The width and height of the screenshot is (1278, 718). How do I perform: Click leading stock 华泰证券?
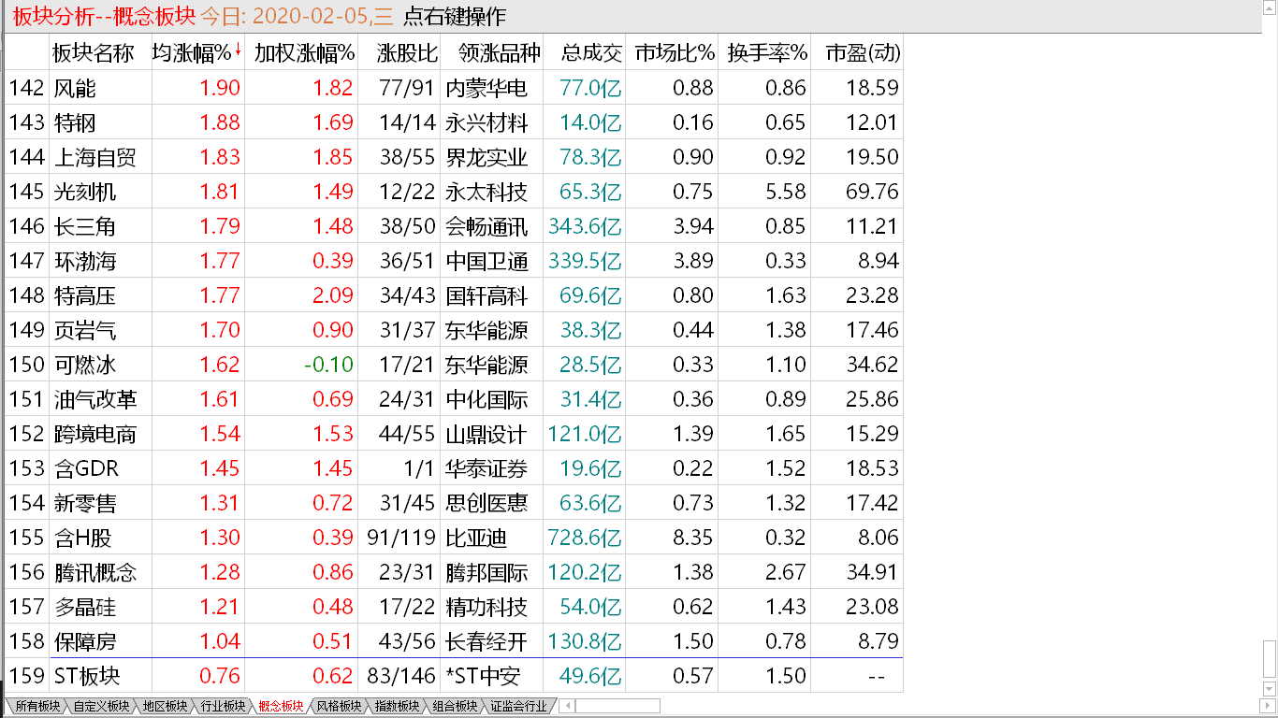(x=487, y=468)
